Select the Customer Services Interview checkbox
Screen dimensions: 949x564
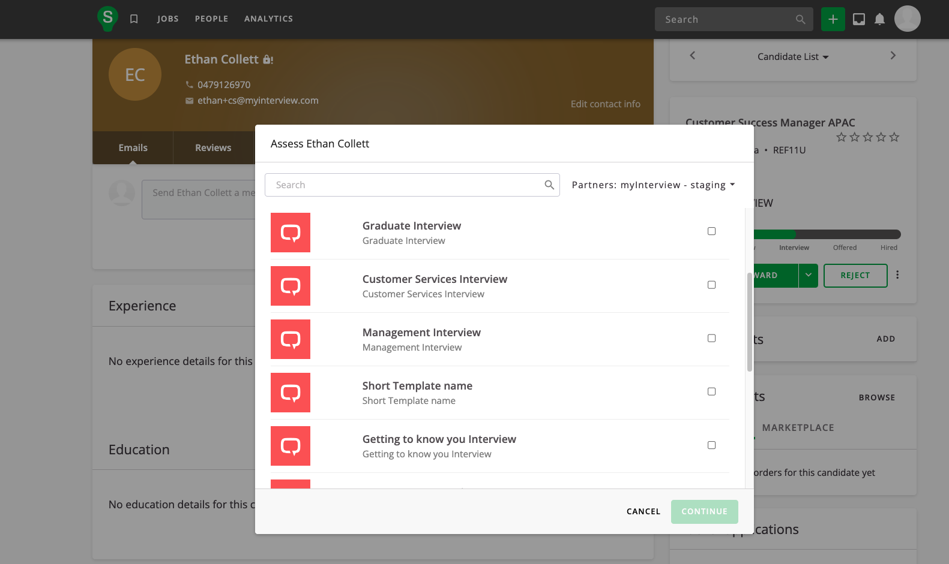coord(711,285)
